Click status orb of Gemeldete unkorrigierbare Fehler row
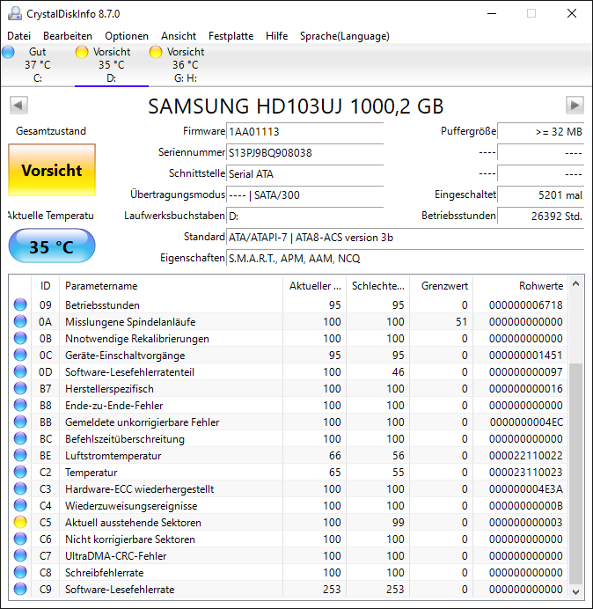The width and height of the screenshot is (593, 609). (20, 422)
